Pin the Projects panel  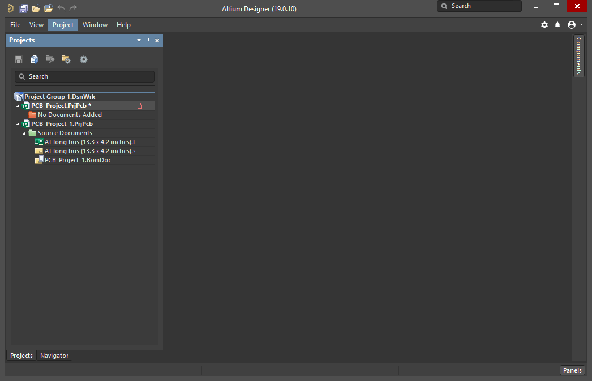(148, 40)
